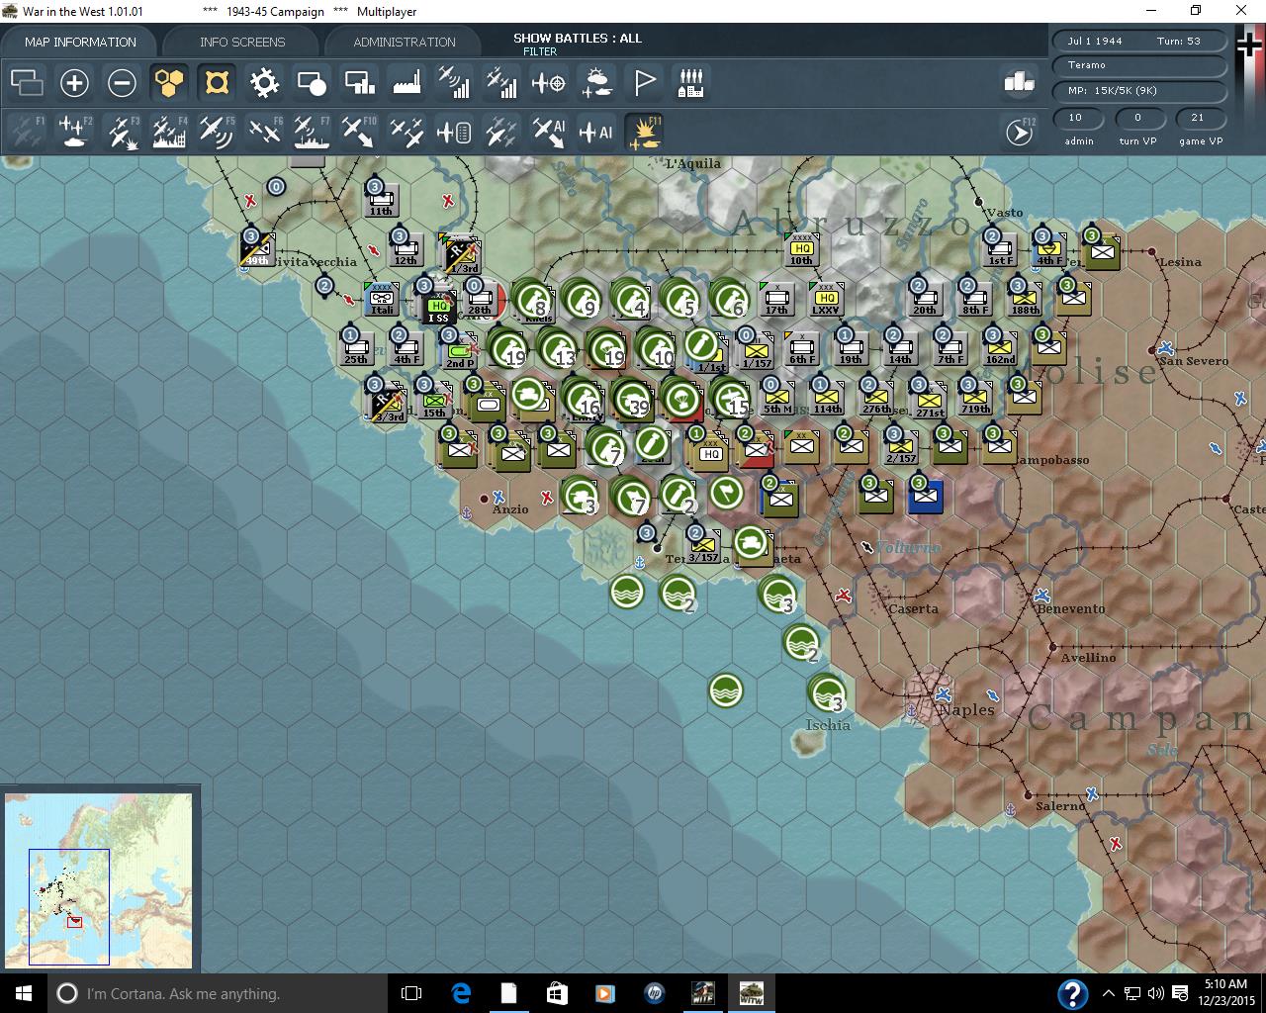
Task: Open the bar-chart losses icon in top panel
Action: pyautogui.click(x=1019, y=82)
